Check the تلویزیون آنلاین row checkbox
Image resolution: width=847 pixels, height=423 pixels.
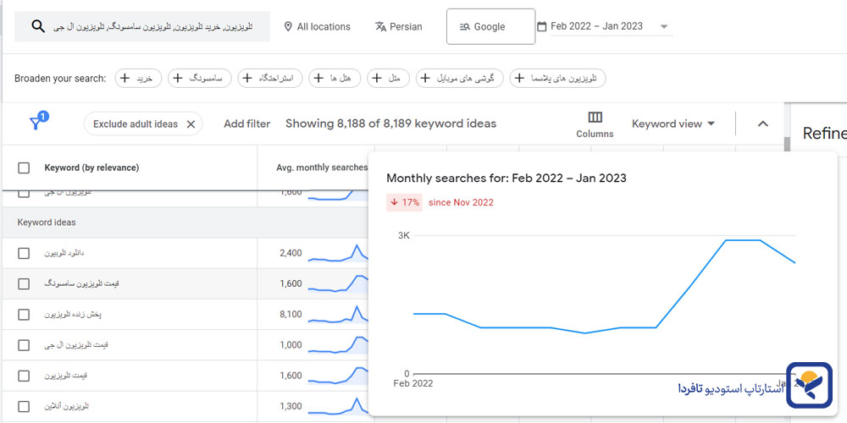click(x=24, y=406)
